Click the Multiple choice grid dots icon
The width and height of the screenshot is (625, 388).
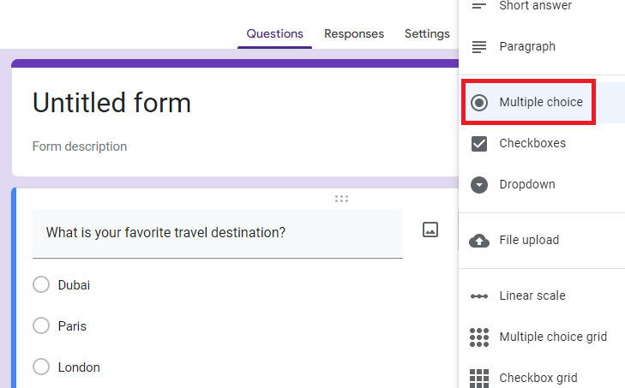[479, 337]
